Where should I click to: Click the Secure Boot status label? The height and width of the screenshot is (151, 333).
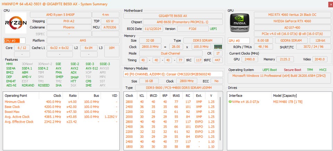(x=292, y=70)
